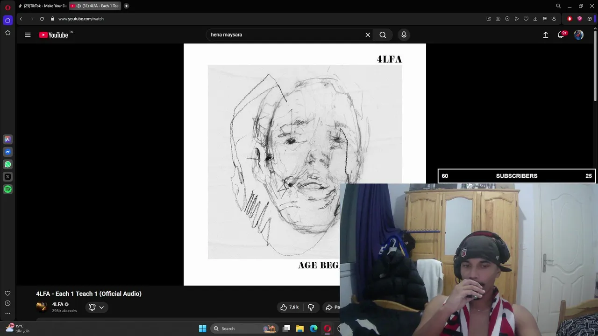Open Messenger from the Opera sidebar
Viewport: 598px width, 336px height.
[x=7, y=152]
